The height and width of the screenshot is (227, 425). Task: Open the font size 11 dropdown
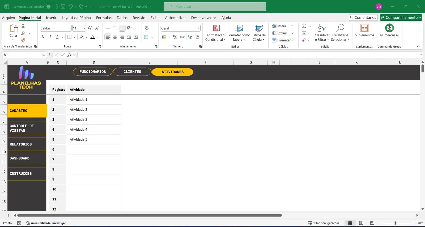coord(84,28)
